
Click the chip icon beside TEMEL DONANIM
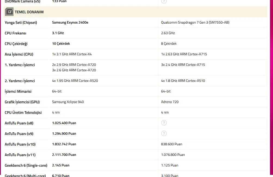pos(9,12)
